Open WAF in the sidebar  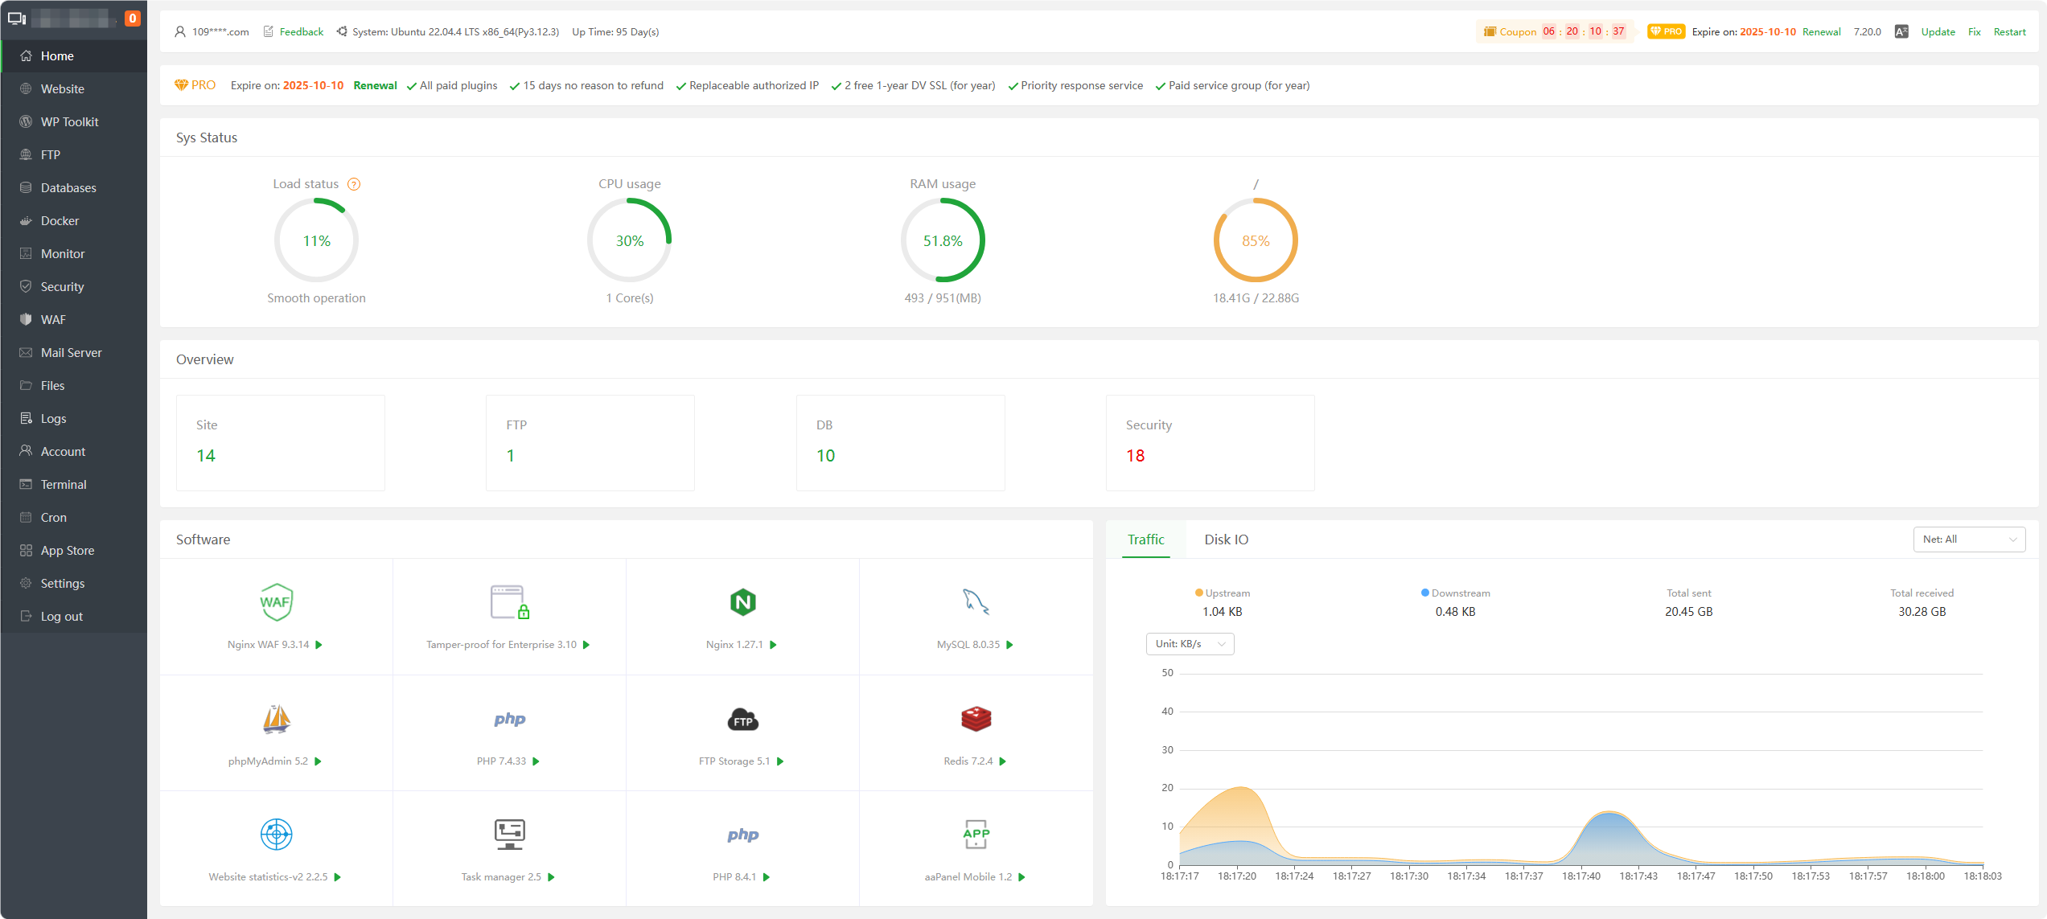74,320
